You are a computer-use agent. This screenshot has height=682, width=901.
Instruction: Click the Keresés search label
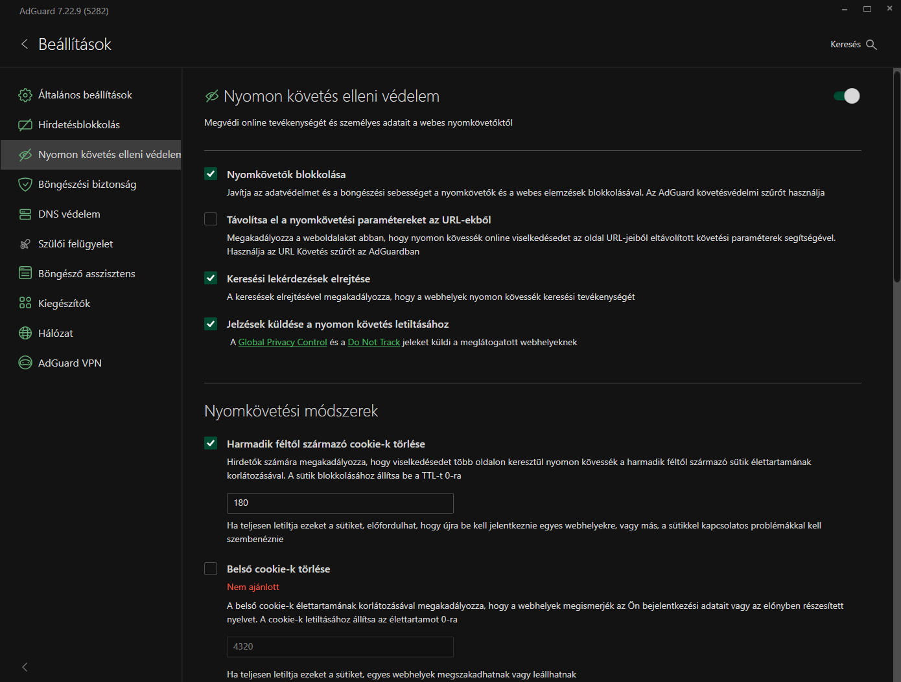coord(845,45)
